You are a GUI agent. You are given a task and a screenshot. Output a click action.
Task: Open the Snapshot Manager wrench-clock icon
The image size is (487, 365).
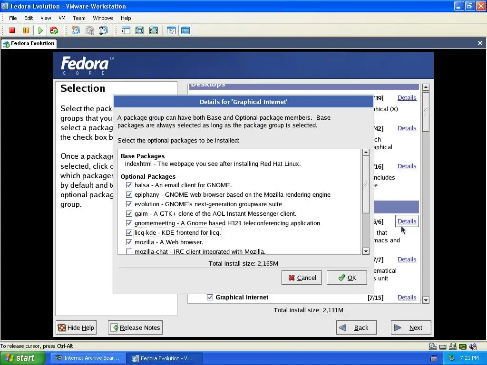click(103, 30)
